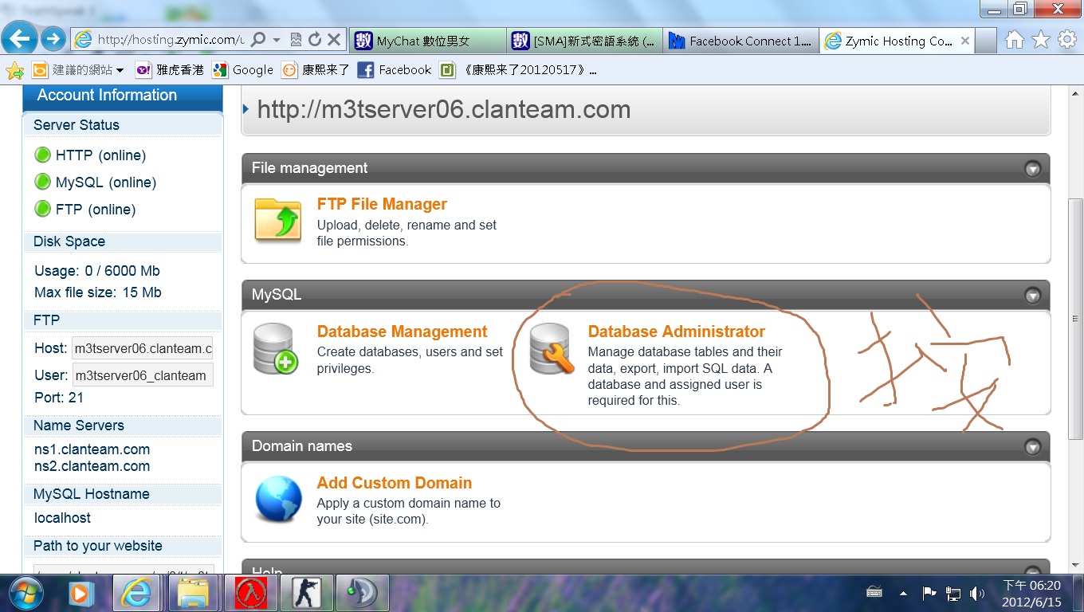This screenshot has width=1084, height=612.
Task: Show hidden system tray icons
Action: 903,594
